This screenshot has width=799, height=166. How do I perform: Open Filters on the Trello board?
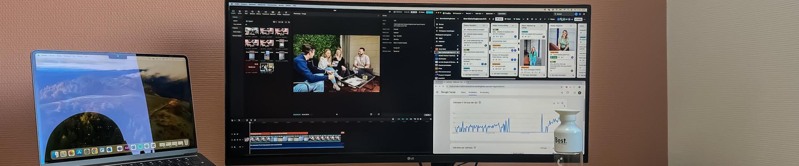(x=551, y=19)
